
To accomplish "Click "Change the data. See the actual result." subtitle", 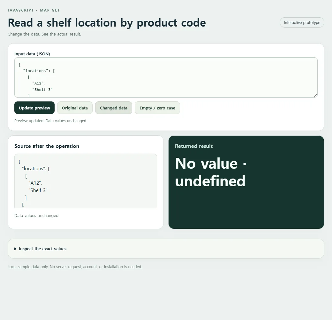I will 44,34.
